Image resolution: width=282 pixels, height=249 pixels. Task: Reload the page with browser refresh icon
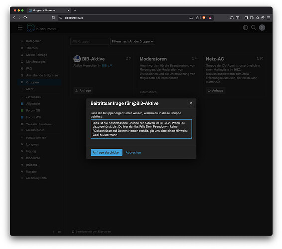(x=25, y=18)
